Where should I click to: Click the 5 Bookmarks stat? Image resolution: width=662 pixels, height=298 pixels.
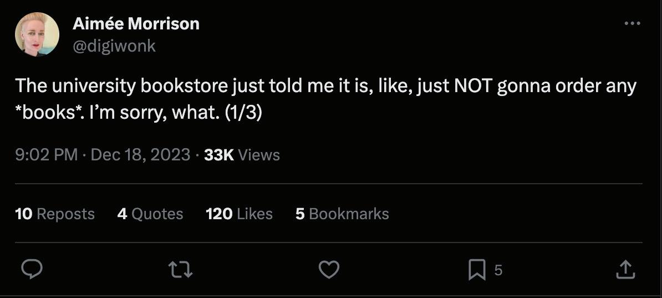click(x=342, y=214)
